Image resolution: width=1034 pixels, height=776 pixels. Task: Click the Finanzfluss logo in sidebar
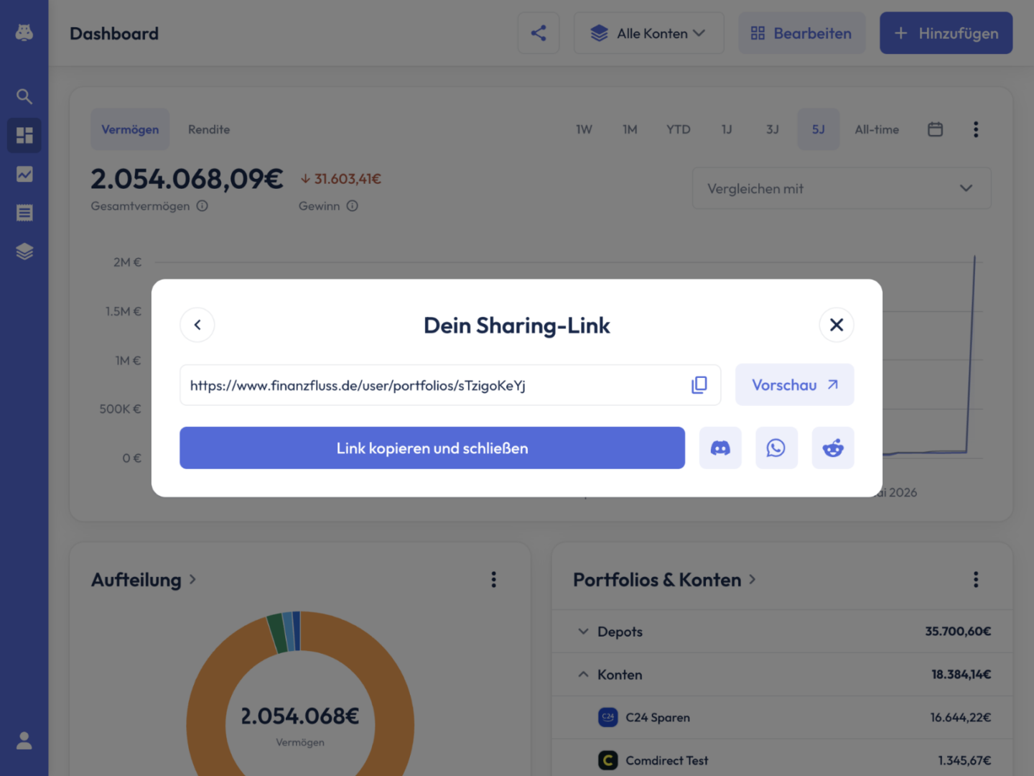24,33
